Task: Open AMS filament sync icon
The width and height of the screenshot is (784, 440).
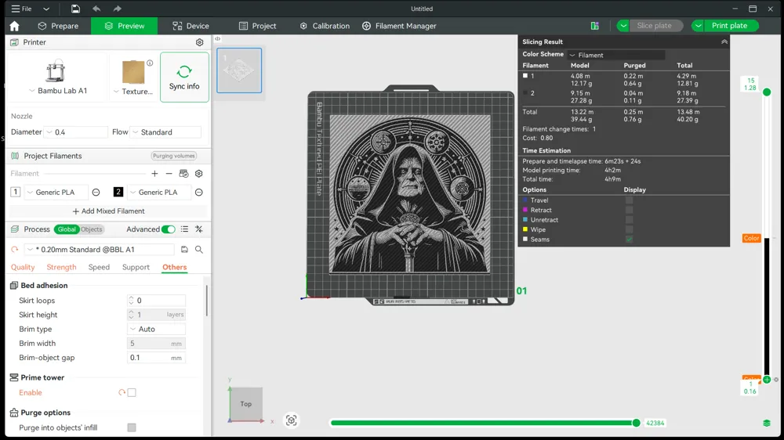Action: click(183, 173)
